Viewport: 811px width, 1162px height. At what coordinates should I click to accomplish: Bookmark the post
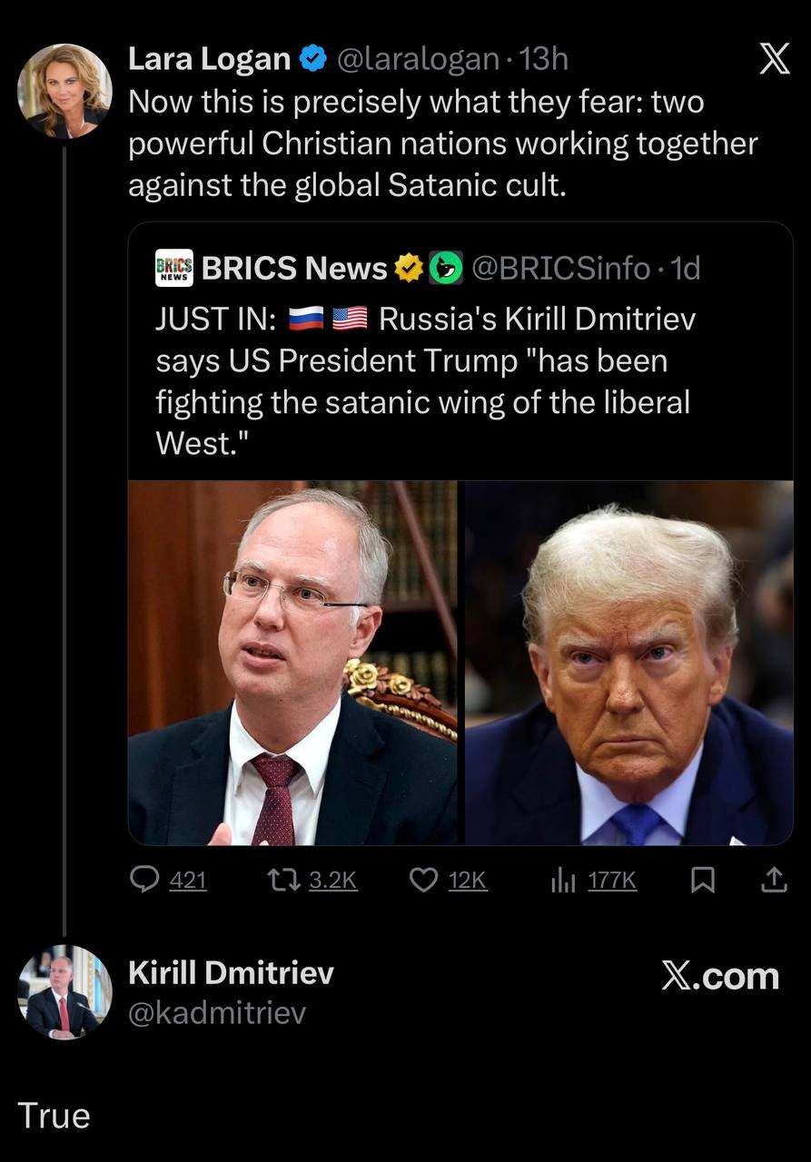click(701, 880)
